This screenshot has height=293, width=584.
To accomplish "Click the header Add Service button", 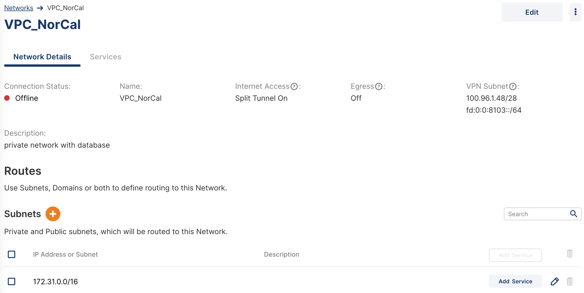I will coord(515,255).
